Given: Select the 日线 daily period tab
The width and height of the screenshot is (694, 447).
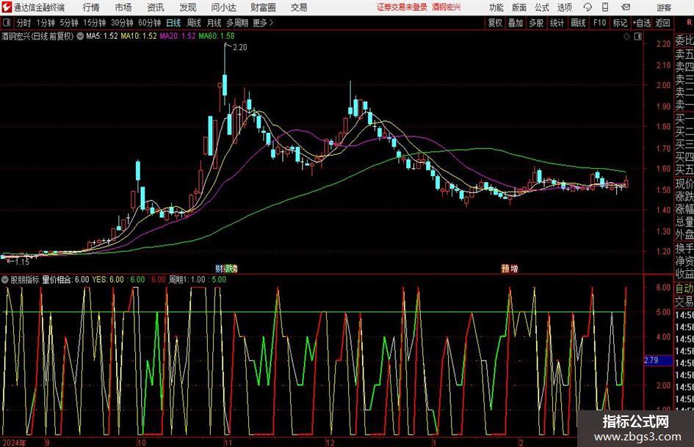Looking at the screenshot, I should click(x=173, y=23).
